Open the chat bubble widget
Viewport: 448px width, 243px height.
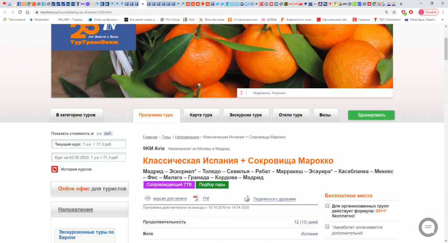click(x=428, y=227)
